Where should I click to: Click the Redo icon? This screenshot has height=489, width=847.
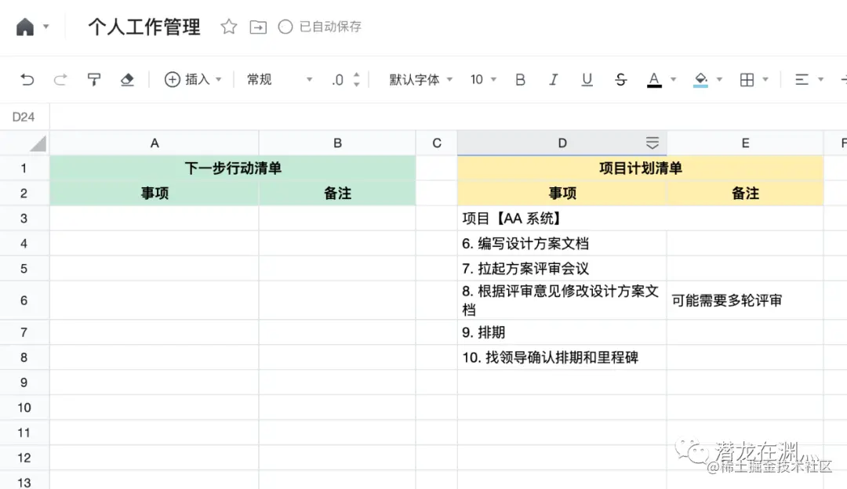(61, 79)
